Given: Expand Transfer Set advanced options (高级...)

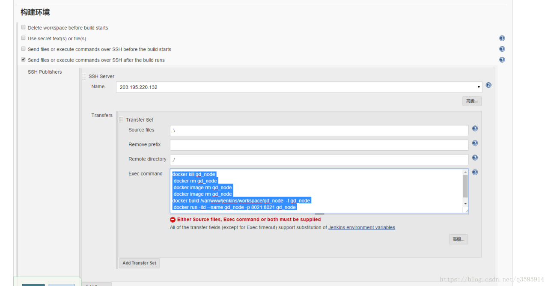Looking at the screenshot, I should [x=458, y=239].
